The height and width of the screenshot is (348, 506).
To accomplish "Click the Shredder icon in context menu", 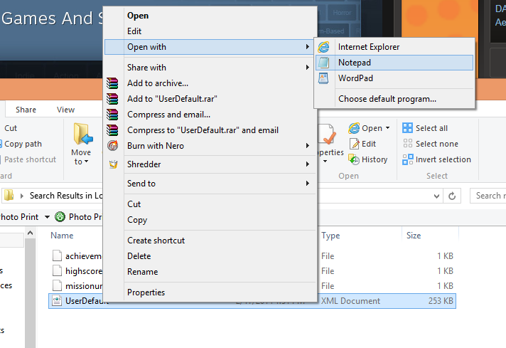I will [113, 164].
